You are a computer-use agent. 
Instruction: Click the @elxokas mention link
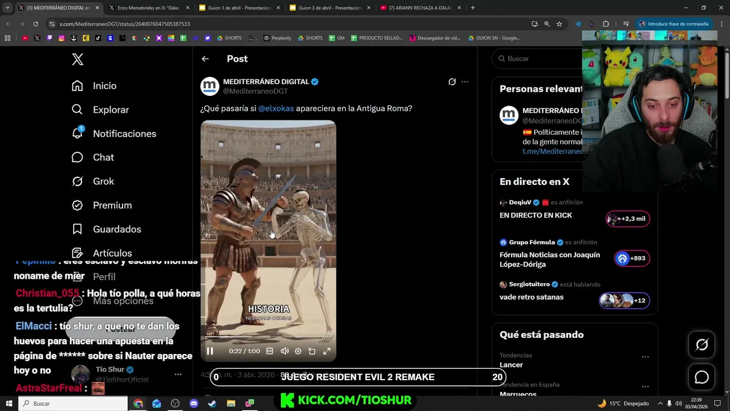276,108
